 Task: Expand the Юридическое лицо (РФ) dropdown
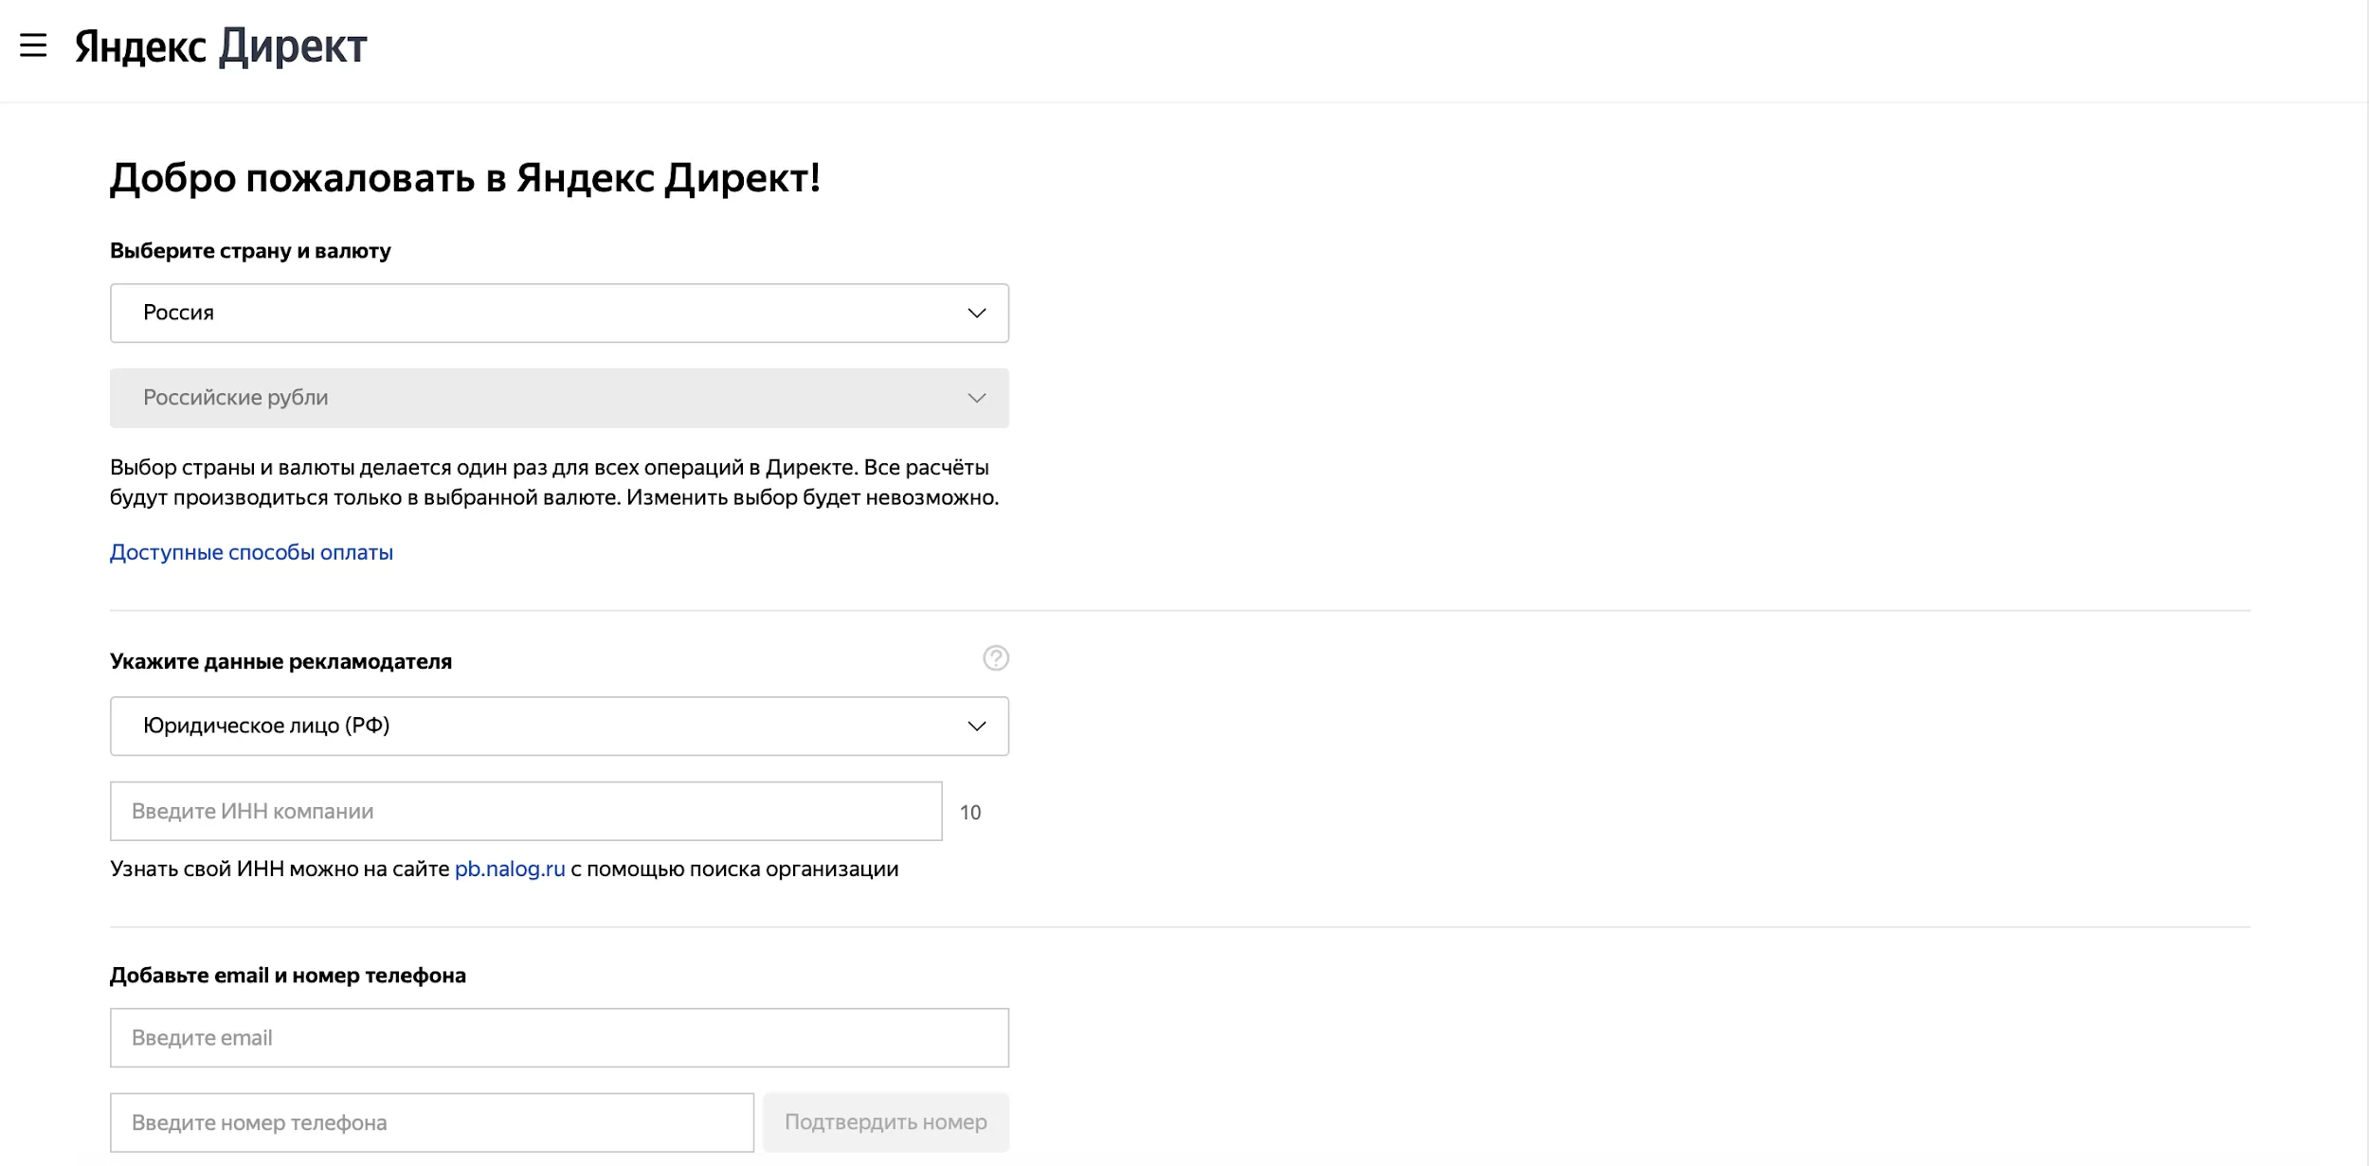[x=559, y=726]
